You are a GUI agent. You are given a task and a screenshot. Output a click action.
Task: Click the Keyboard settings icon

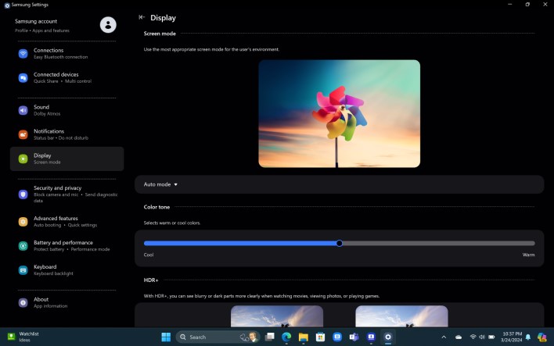coord(23,270)
